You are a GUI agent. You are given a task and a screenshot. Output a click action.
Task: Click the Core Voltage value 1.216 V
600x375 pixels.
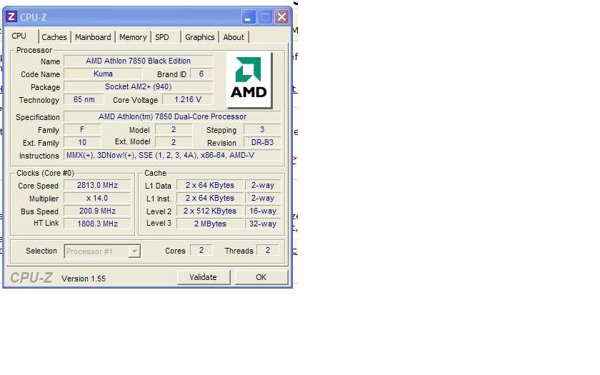coord(187,99)
